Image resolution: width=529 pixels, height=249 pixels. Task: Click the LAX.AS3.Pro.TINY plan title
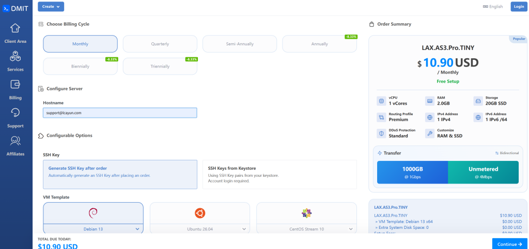point(448,48)
